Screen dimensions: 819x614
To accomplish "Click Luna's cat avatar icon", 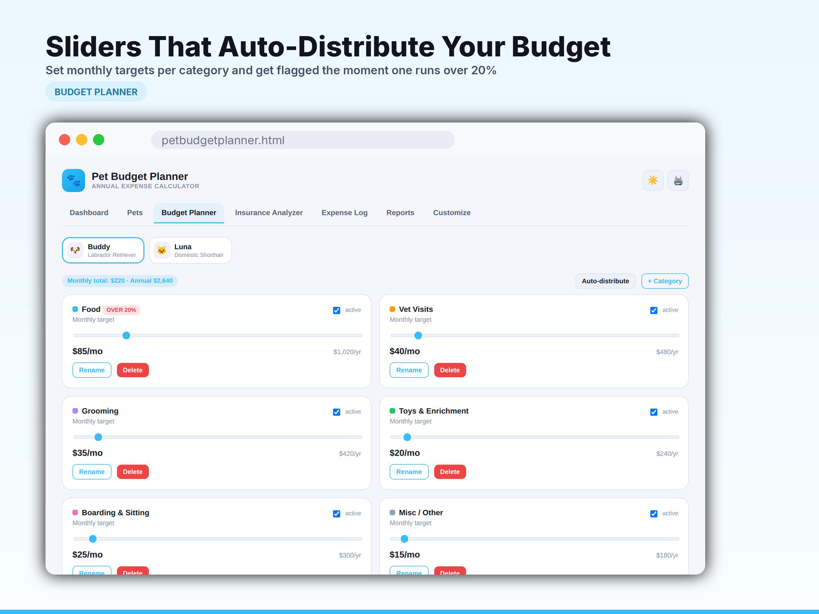I will (162, 250).
